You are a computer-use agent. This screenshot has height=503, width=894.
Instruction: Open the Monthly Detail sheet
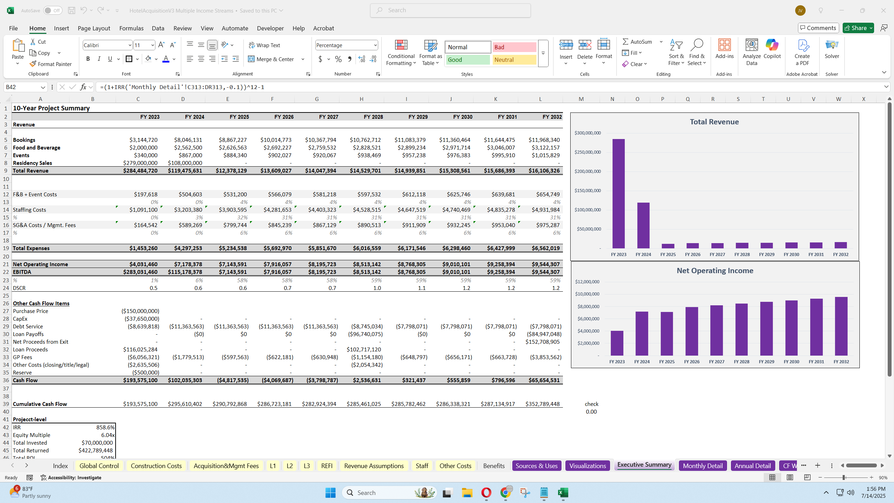(702, 466)
